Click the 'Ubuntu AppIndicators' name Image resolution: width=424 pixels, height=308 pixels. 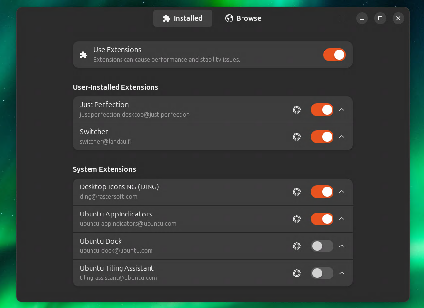[x=116, y=214]
